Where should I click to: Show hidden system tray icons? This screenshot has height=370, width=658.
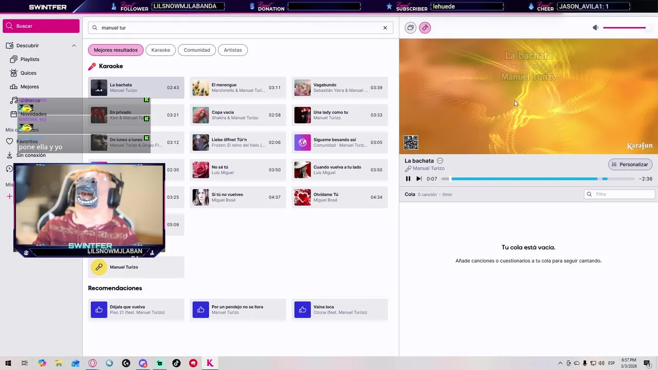[x=560, y=363]
